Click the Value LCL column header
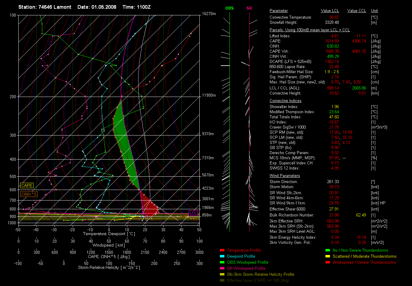412x286 pixels. [x=330, y=11]
